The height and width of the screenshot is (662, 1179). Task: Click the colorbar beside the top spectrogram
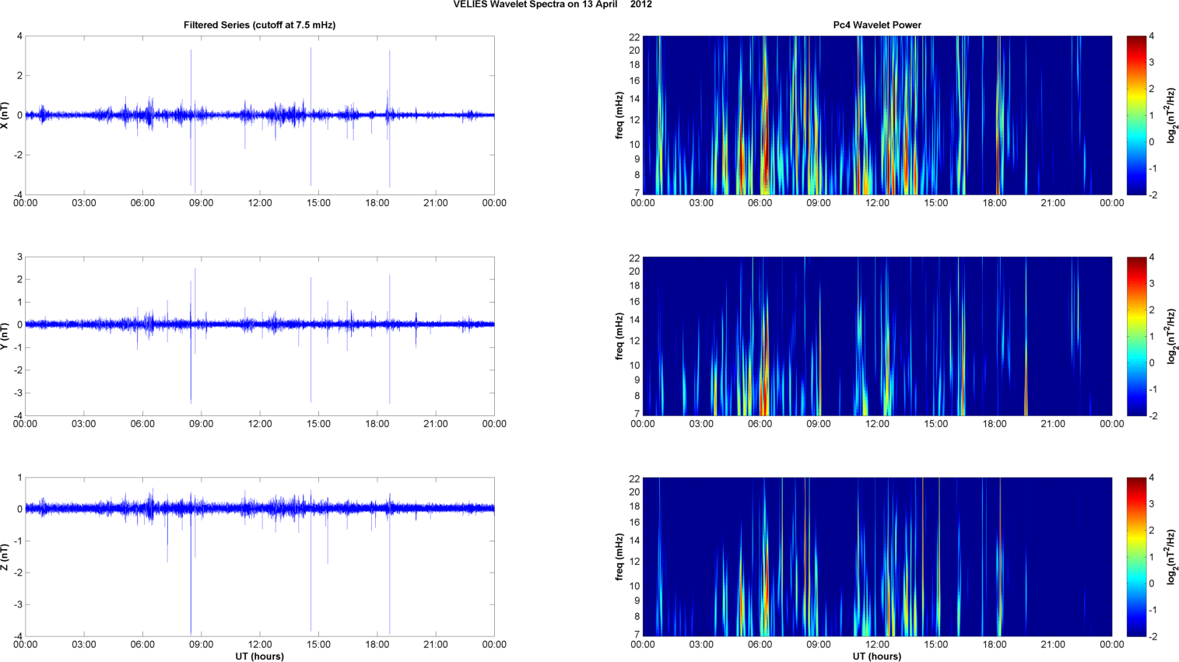[1136, 115]
